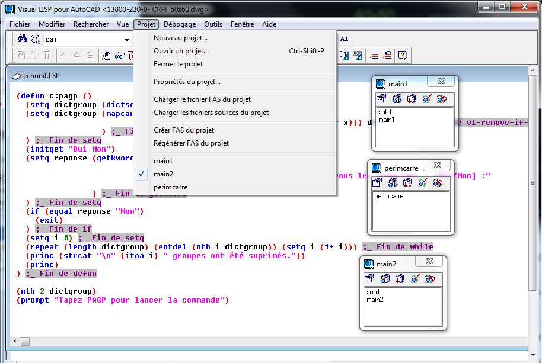542x363 pixels.
Task: Click Comment block red-lines icon
Action: click(374, 55)
